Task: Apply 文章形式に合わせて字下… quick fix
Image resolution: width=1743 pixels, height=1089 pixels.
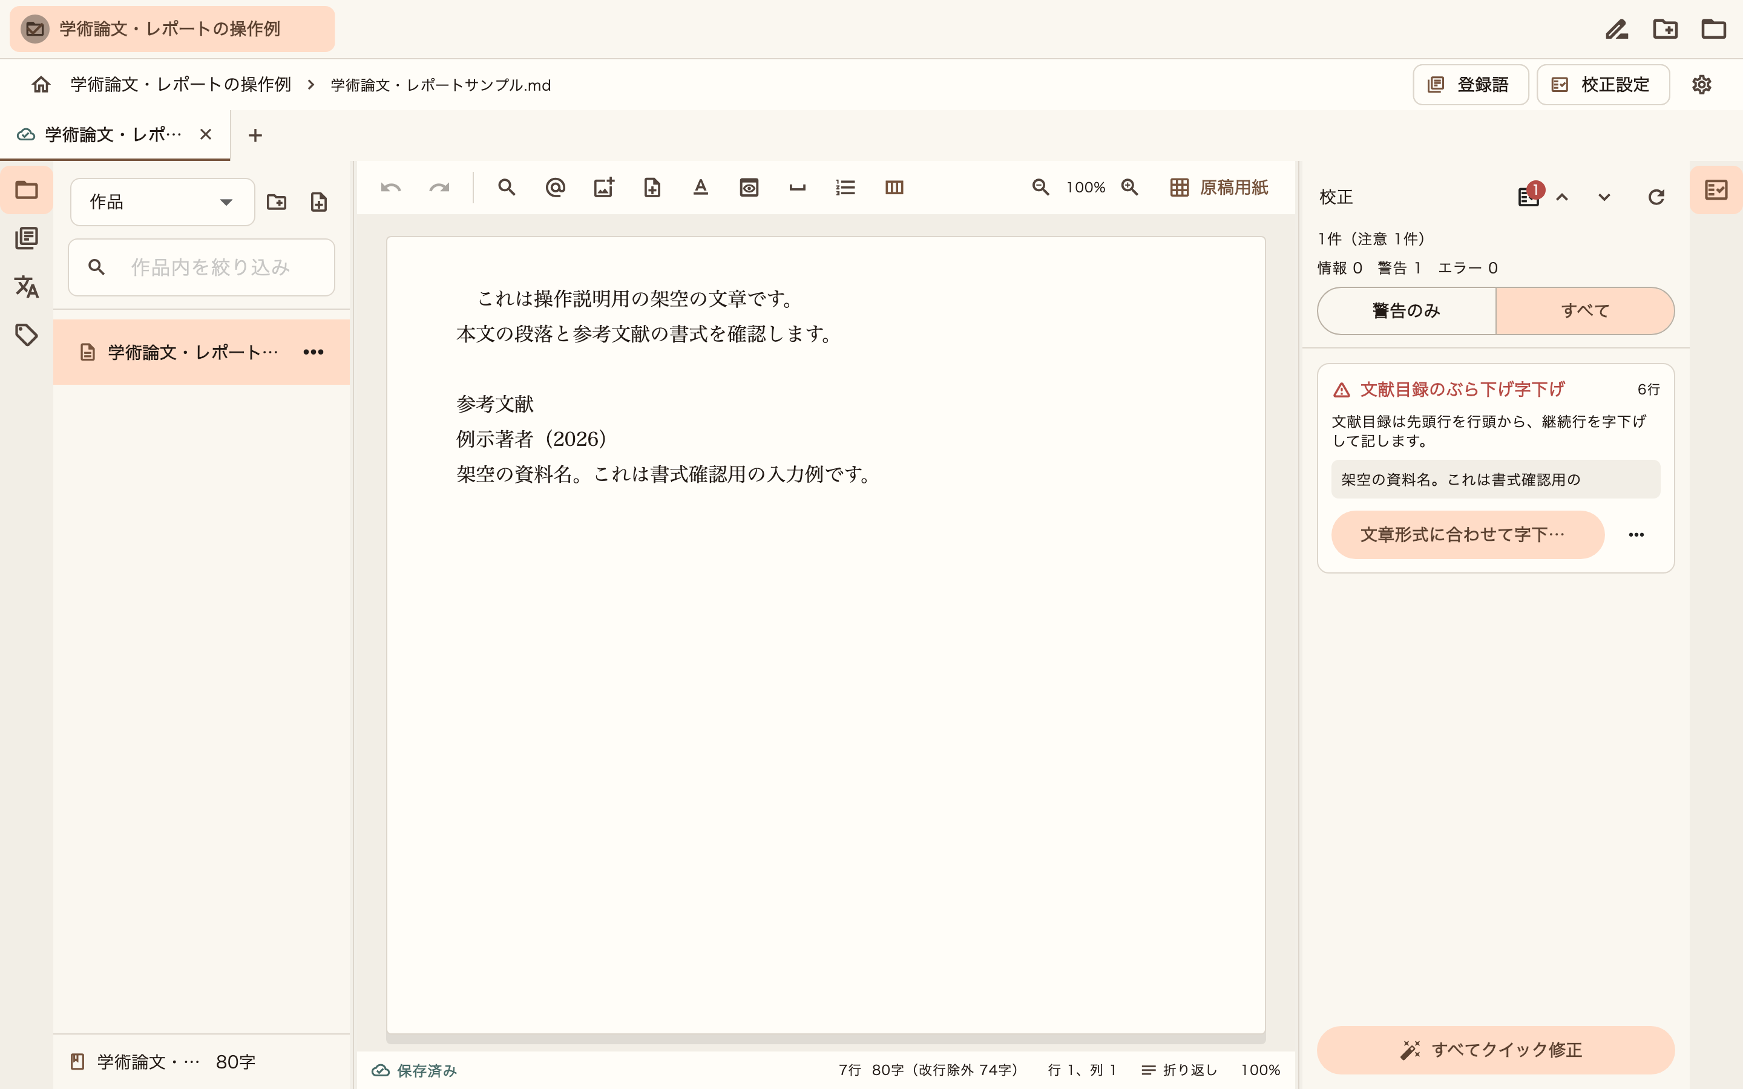Action: tap(1467, 534)
